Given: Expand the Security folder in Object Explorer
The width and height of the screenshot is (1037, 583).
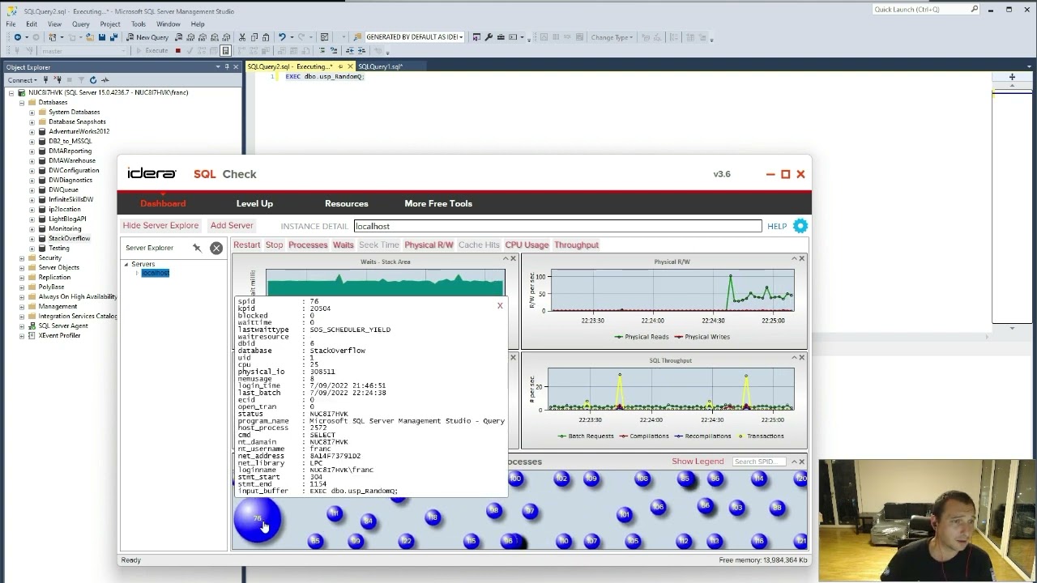Looking at the screenshot, I should pyautogui.click(x=22, y=257).
